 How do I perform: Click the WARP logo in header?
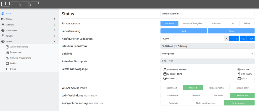(20, 4)
